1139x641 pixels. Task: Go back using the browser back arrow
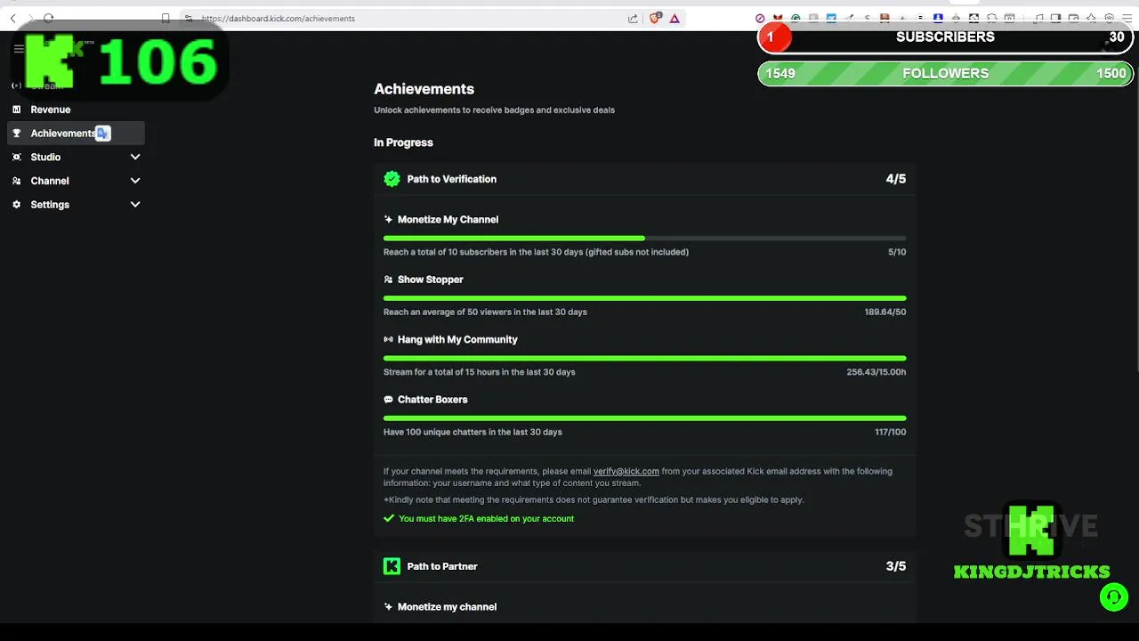tap(12, 18)
